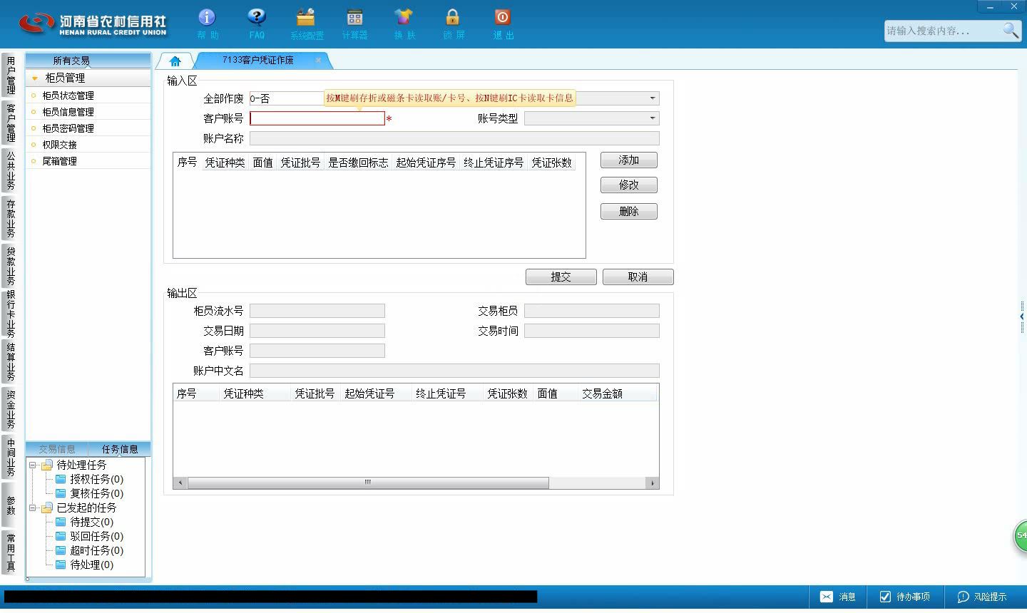Click the 锁屏 lock screen icon
This screenshot has height=613, width=1027.
pos(453,24)
